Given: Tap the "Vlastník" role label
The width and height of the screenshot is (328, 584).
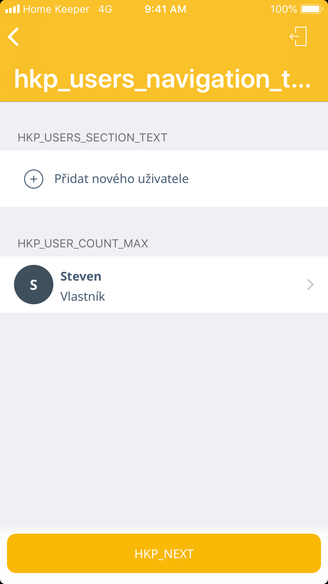Looking at the screenshot, I should pyautogui.click(x=83, y=296).
